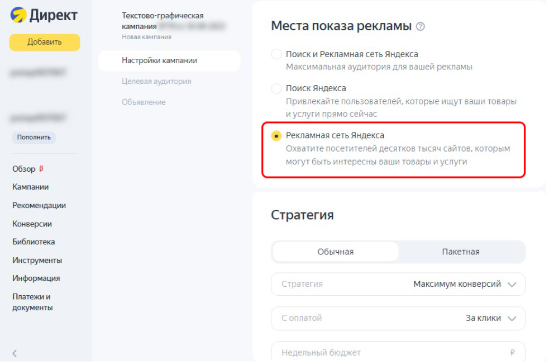Go to the Объявление step
The width and height of the screenshot is (546, 362).
pos(144,102)
